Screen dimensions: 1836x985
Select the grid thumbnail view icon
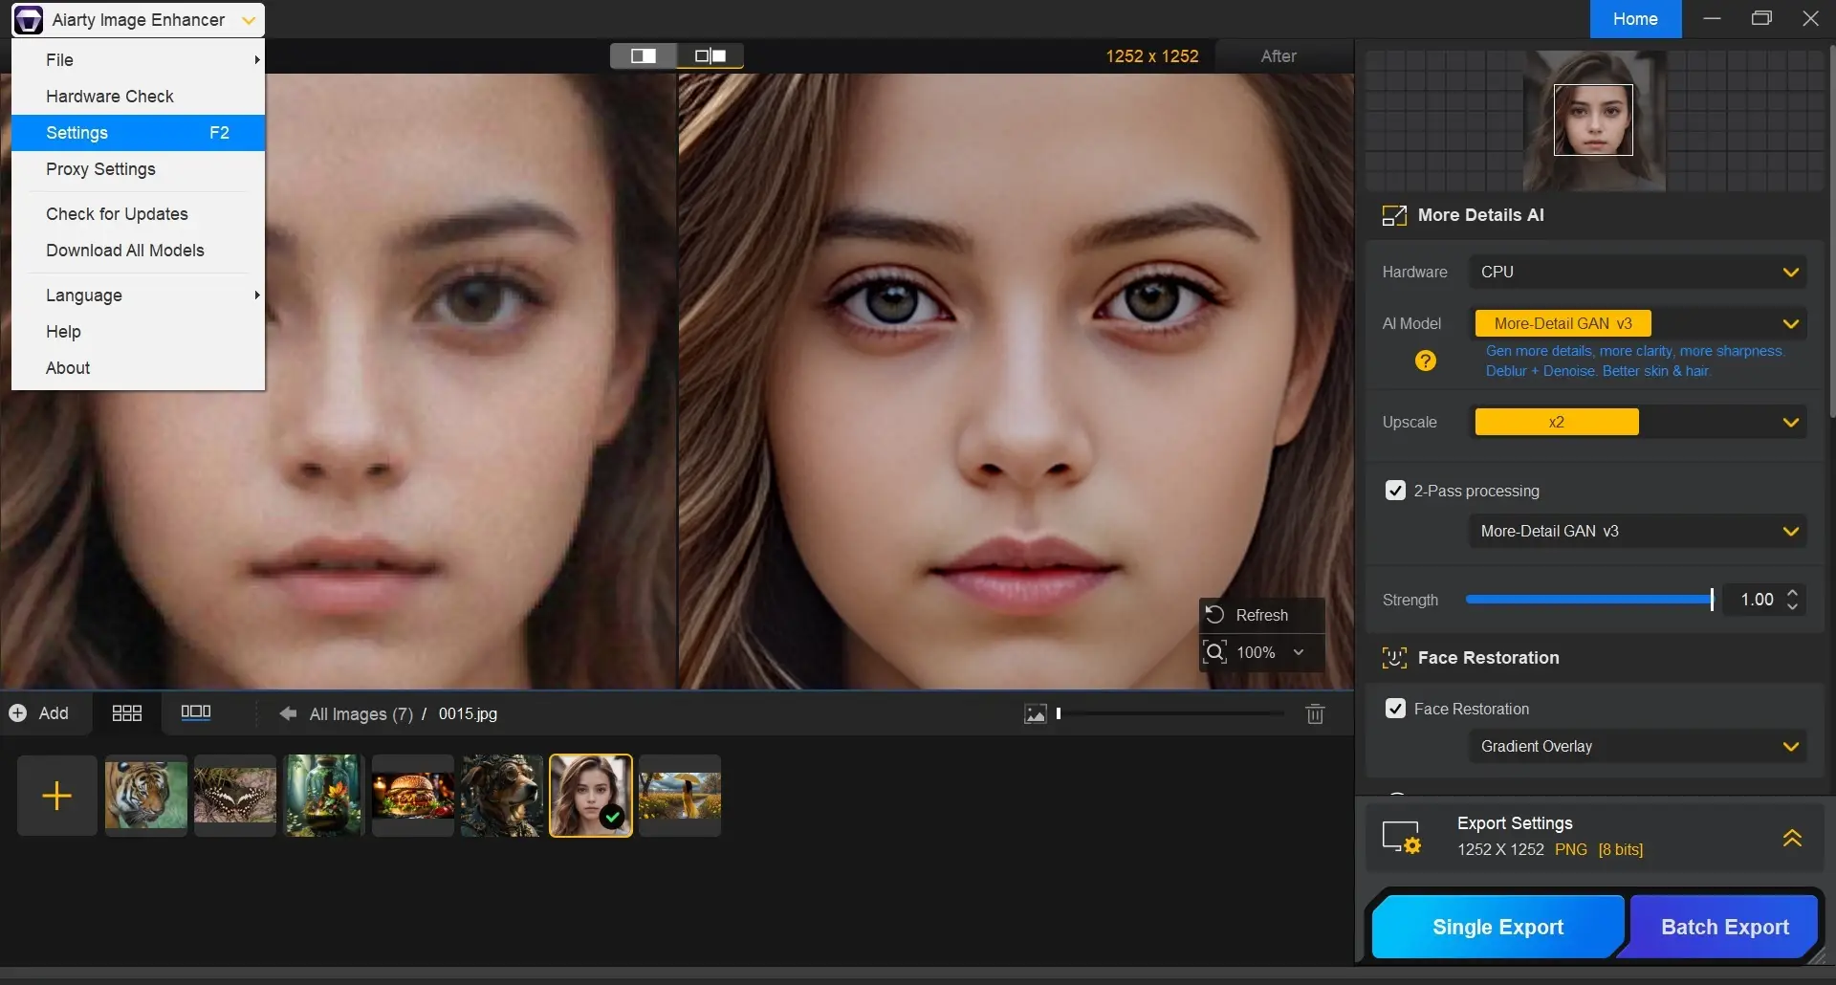click(x=126, y=713)
